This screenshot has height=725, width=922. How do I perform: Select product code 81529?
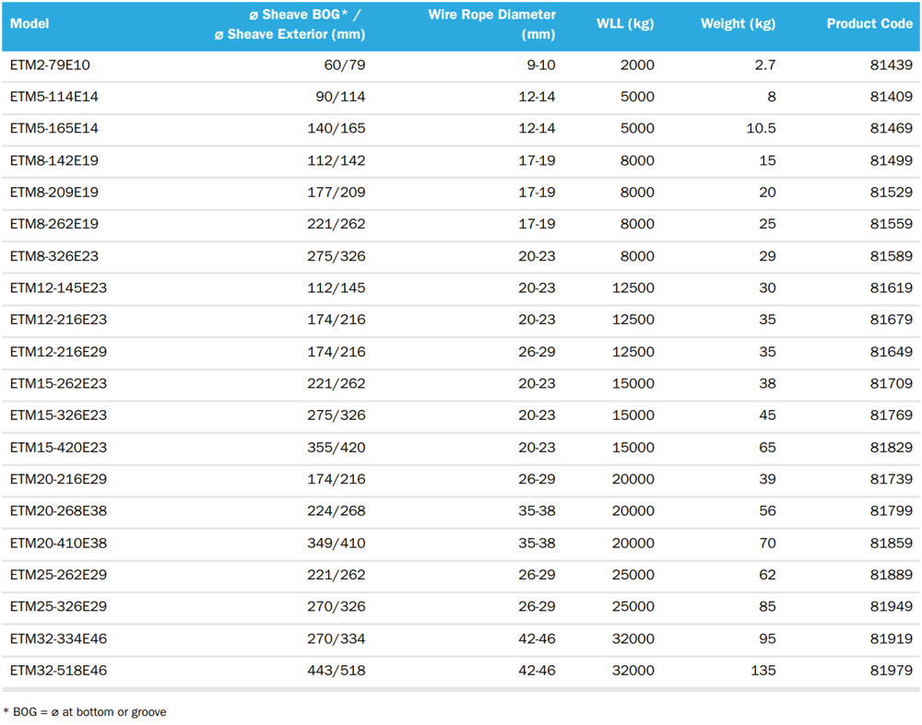[891, 193]
